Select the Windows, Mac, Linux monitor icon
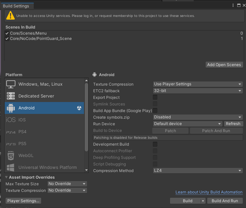This screenshot has height=208, width=246. click(11, 84)
